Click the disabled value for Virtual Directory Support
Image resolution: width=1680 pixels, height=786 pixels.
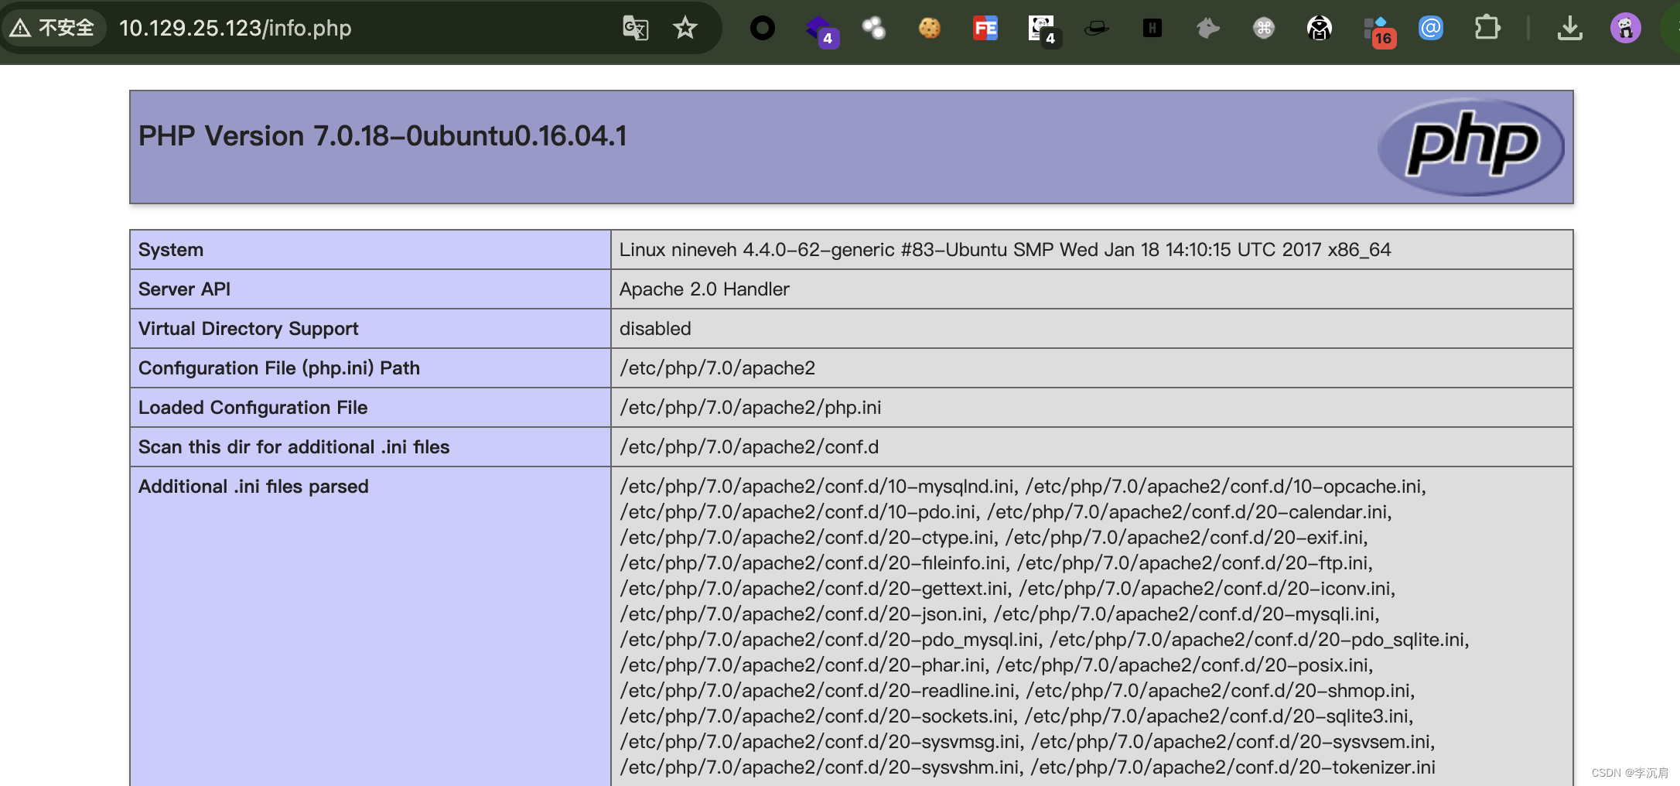(x=655, y=329)
